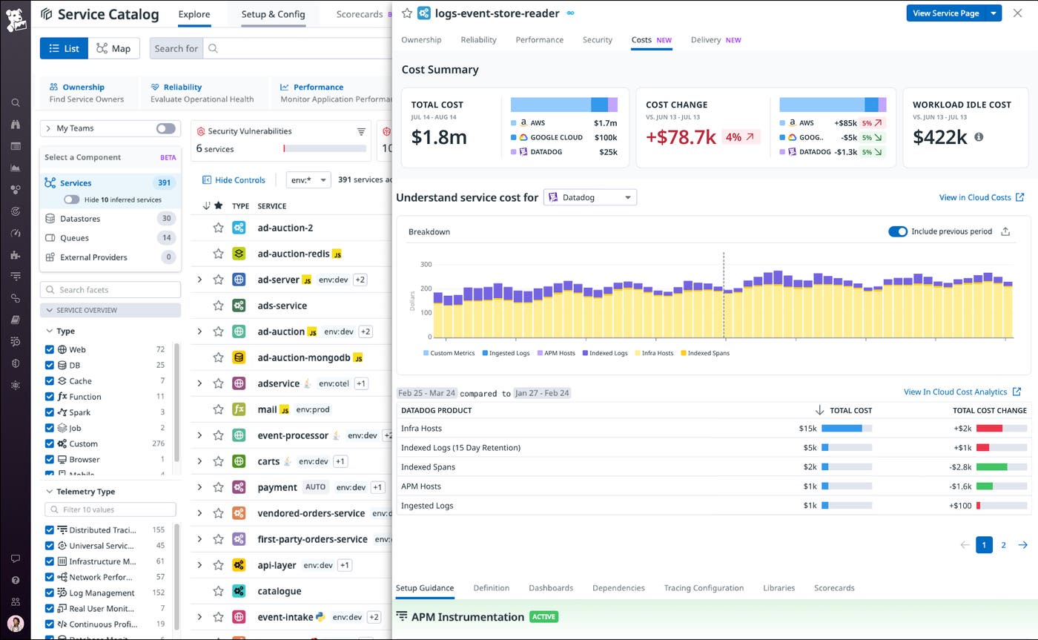
Task: Expand the ad-server service row
Action: [199, 280]
